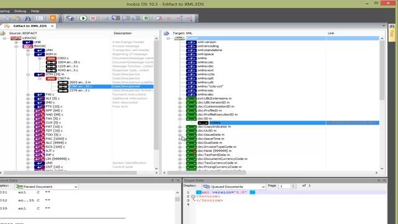Click the LIN [999999] group icon
The width and height of the screenshot is (398, 224).
tap(39, 159)
